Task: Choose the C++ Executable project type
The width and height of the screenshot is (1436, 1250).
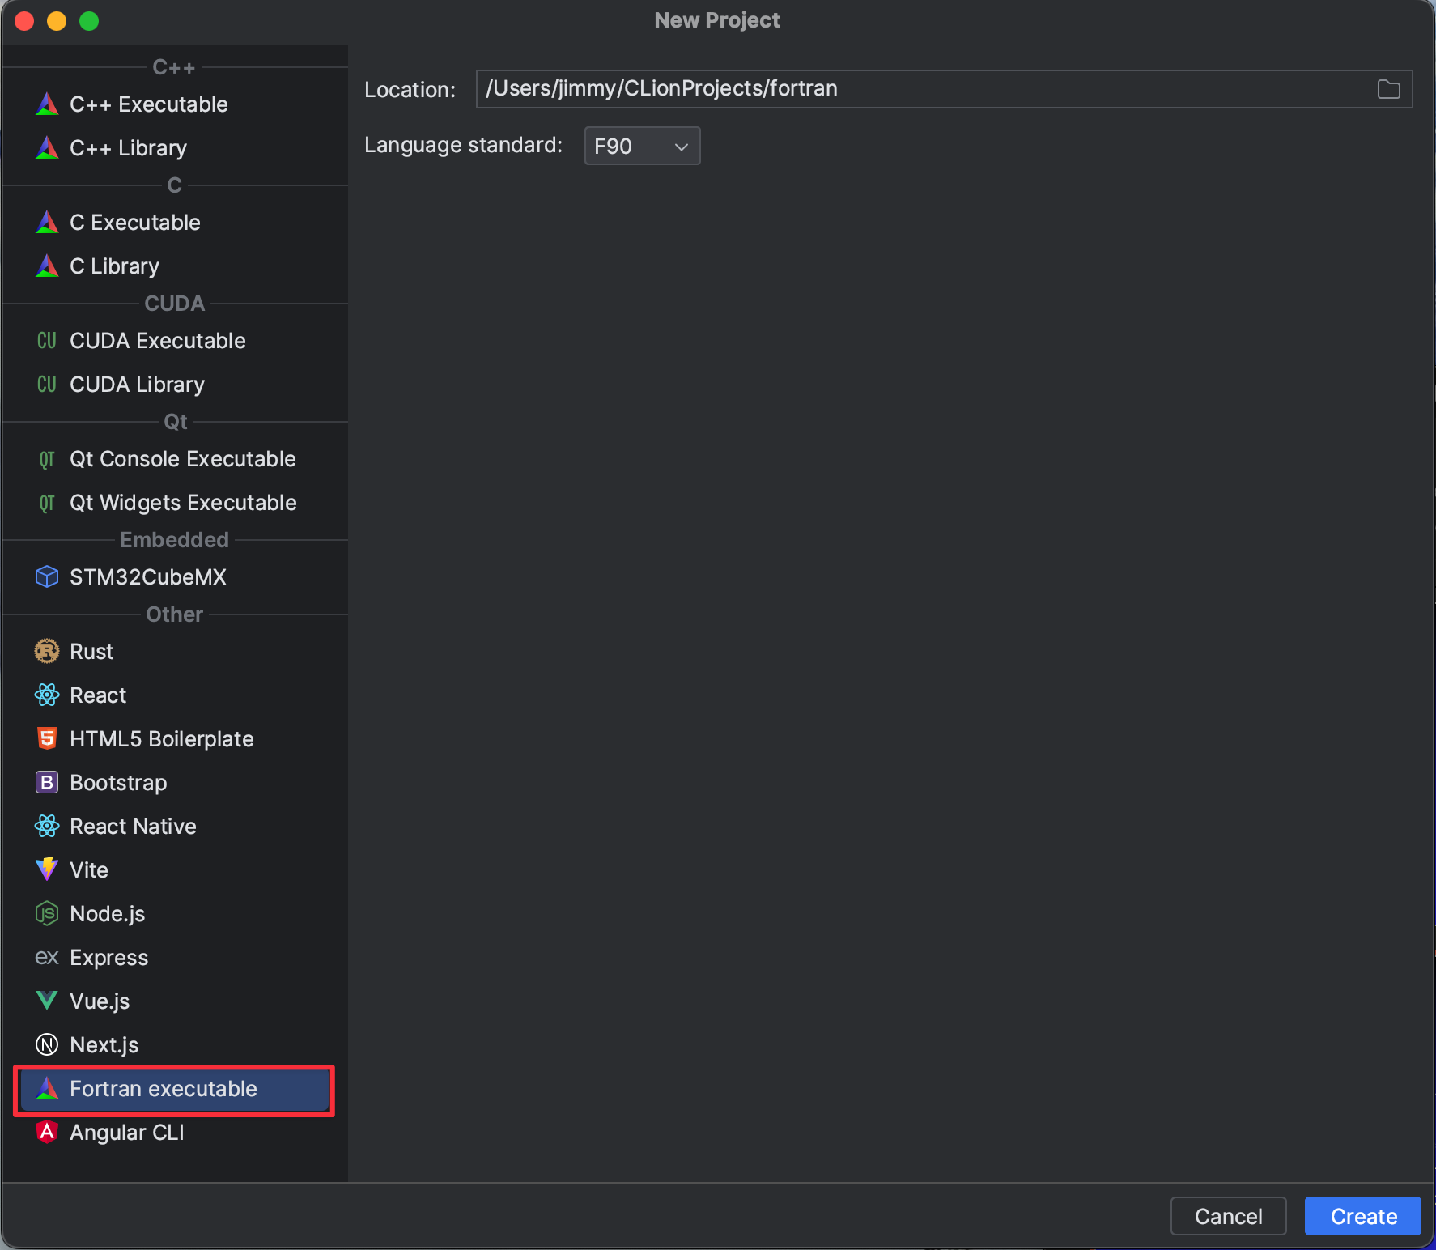Action: tap(149, 104)
